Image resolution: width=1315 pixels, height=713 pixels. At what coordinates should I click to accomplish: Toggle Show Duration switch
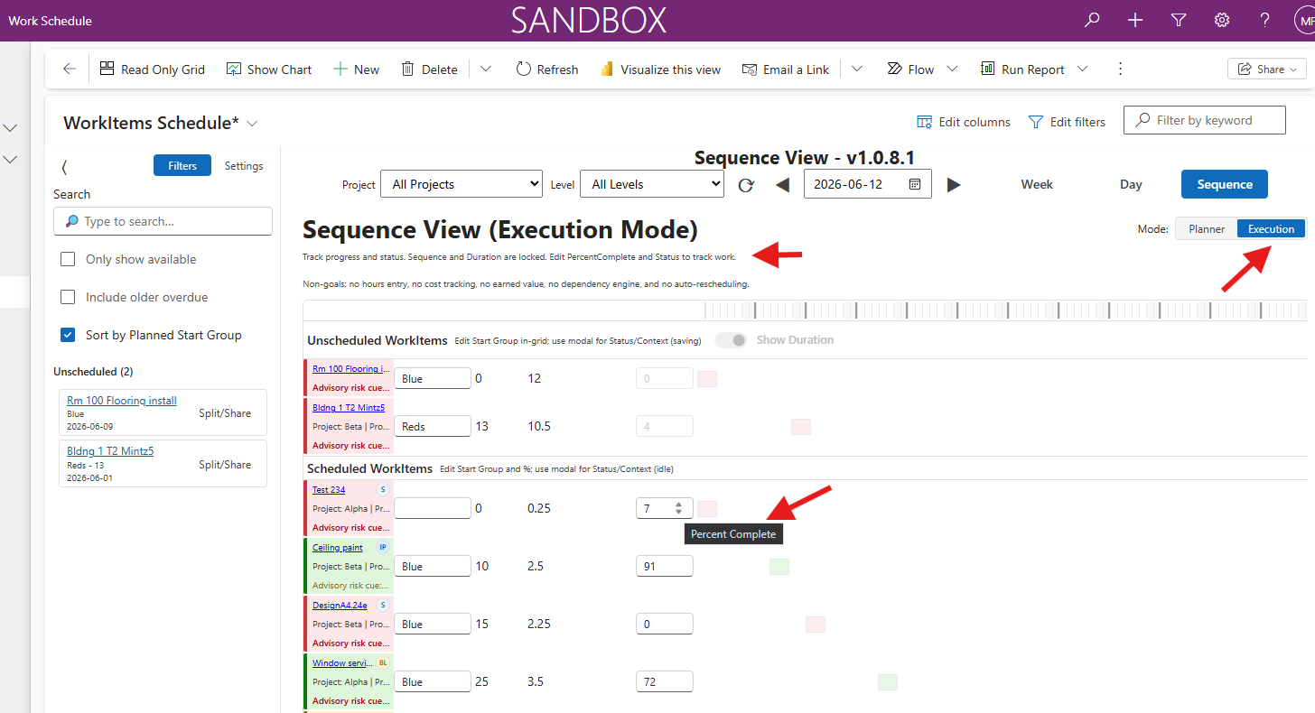731,340
